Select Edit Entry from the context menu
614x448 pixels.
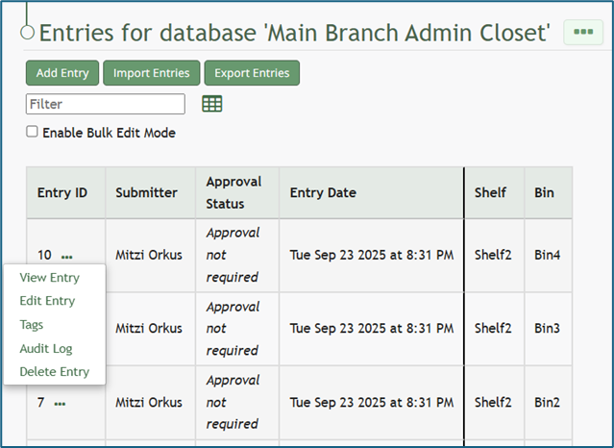tap(47, 301)
